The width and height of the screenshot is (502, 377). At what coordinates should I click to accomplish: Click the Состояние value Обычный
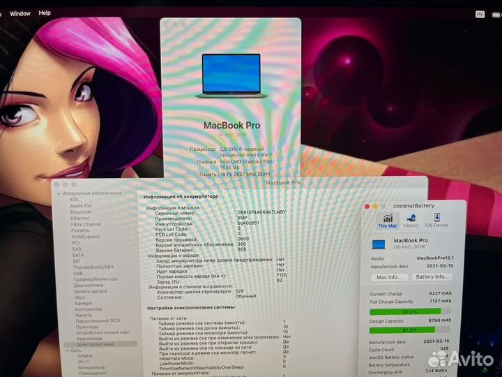(x=245, y=296)
